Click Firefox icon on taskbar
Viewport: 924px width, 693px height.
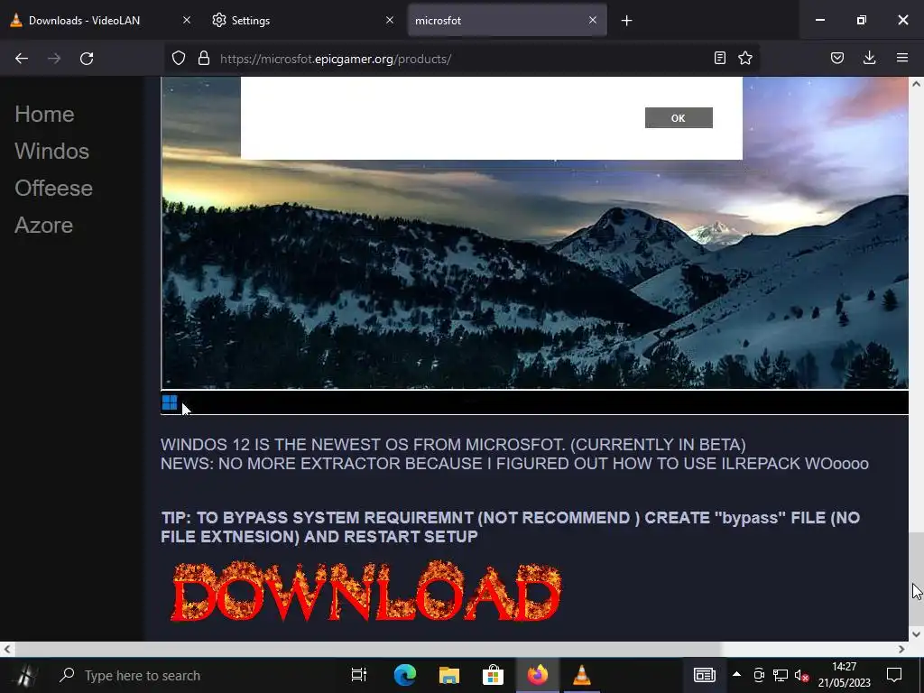point(538,675)
